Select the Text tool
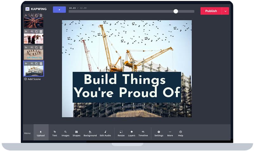This screenshot has height=151, width=254. [x=55, y=134]
